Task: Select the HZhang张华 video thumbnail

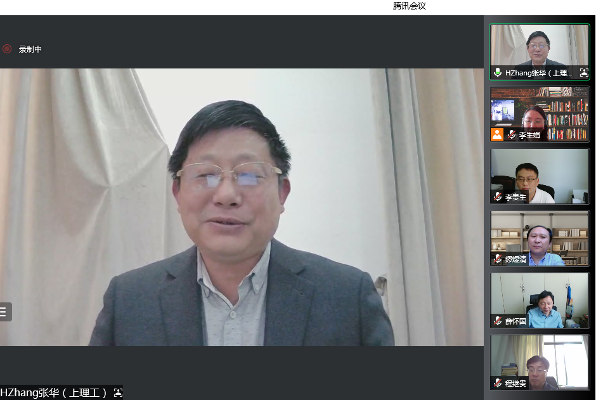Action: point(540,48)
